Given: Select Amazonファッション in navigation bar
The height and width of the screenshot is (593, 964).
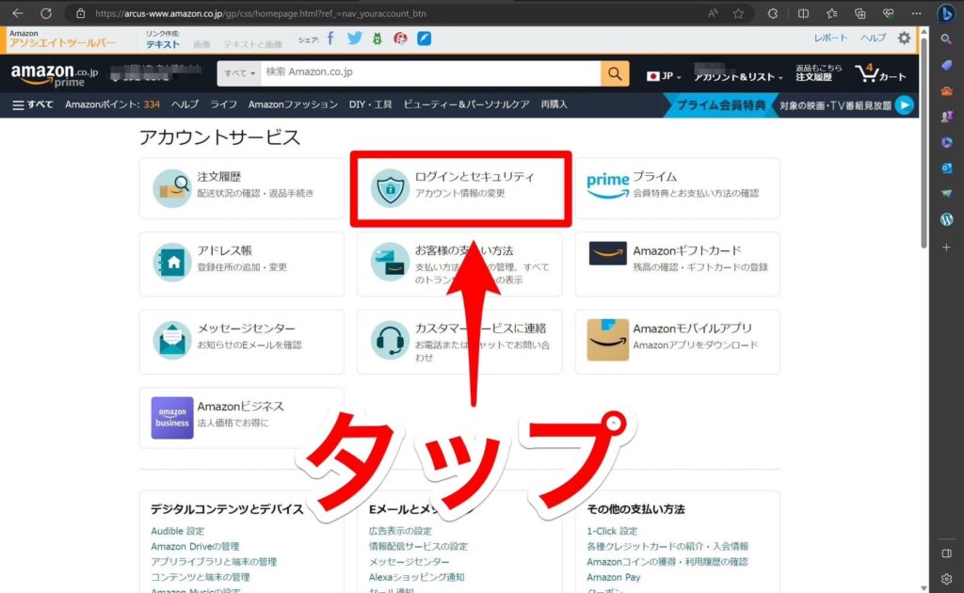Looking at the screenshot, I should tap(293, 104).
